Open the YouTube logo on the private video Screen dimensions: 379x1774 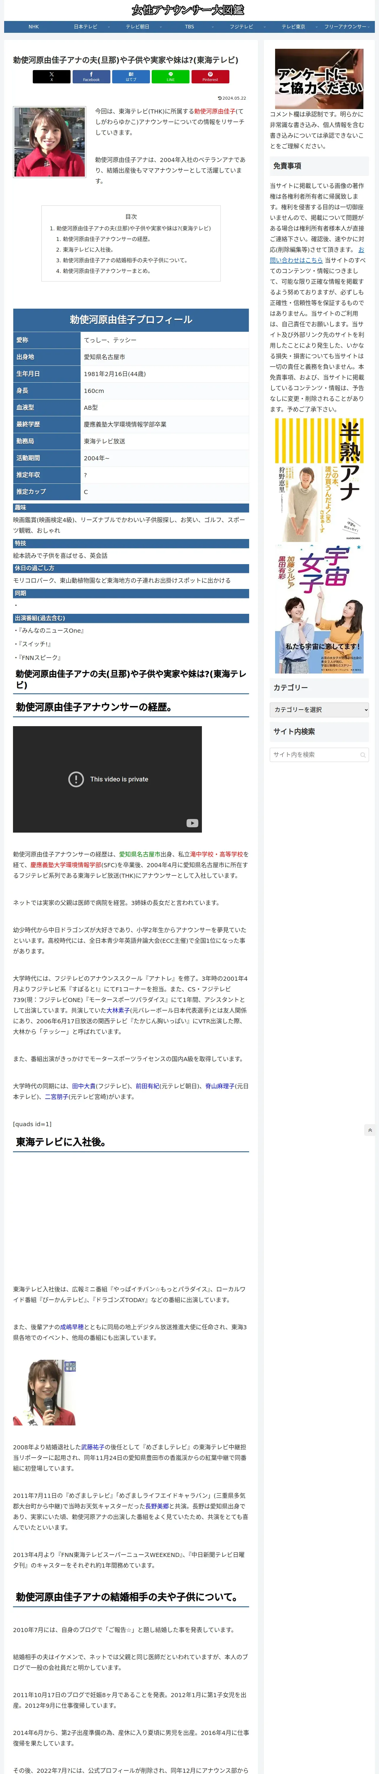coord(192,823)
